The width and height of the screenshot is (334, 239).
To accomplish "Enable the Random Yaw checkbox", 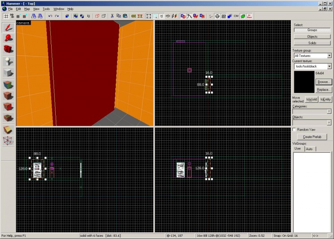I will click(x=294, y=129).
